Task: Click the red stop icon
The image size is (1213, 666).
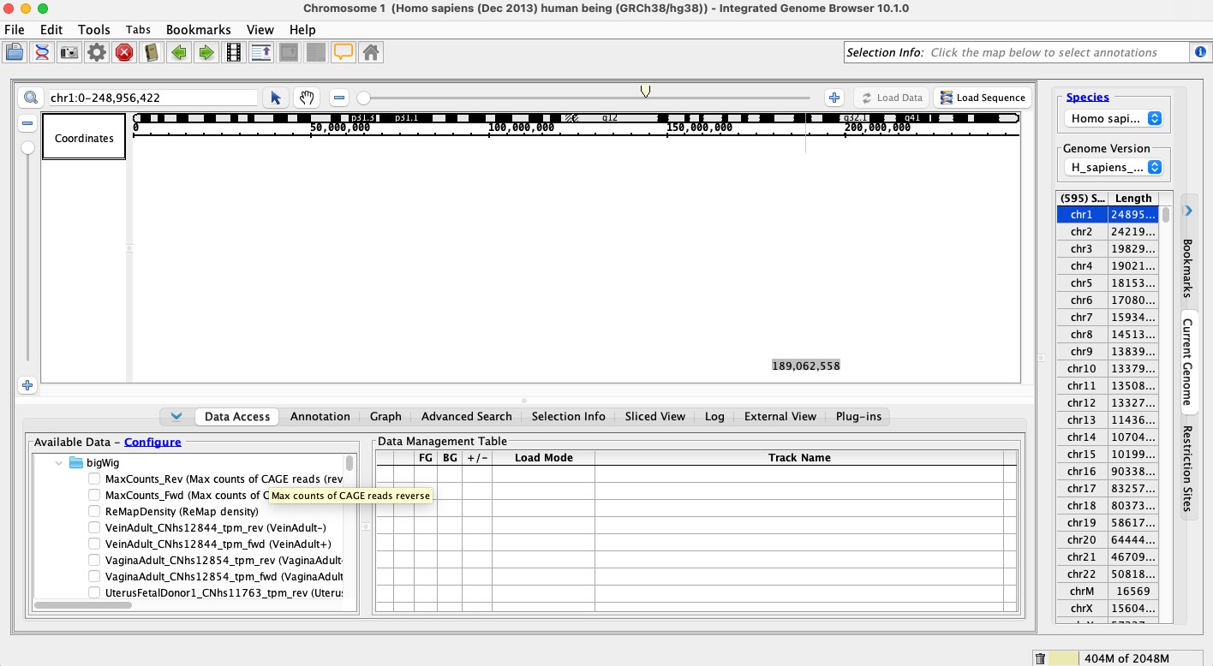Action: (124, 52)
